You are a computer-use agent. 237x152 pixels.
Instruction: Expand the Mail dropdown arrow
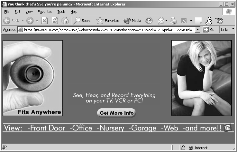point(166,21)
